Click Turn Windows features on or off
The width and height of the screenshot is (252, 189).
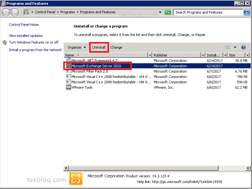coord(34,42)
